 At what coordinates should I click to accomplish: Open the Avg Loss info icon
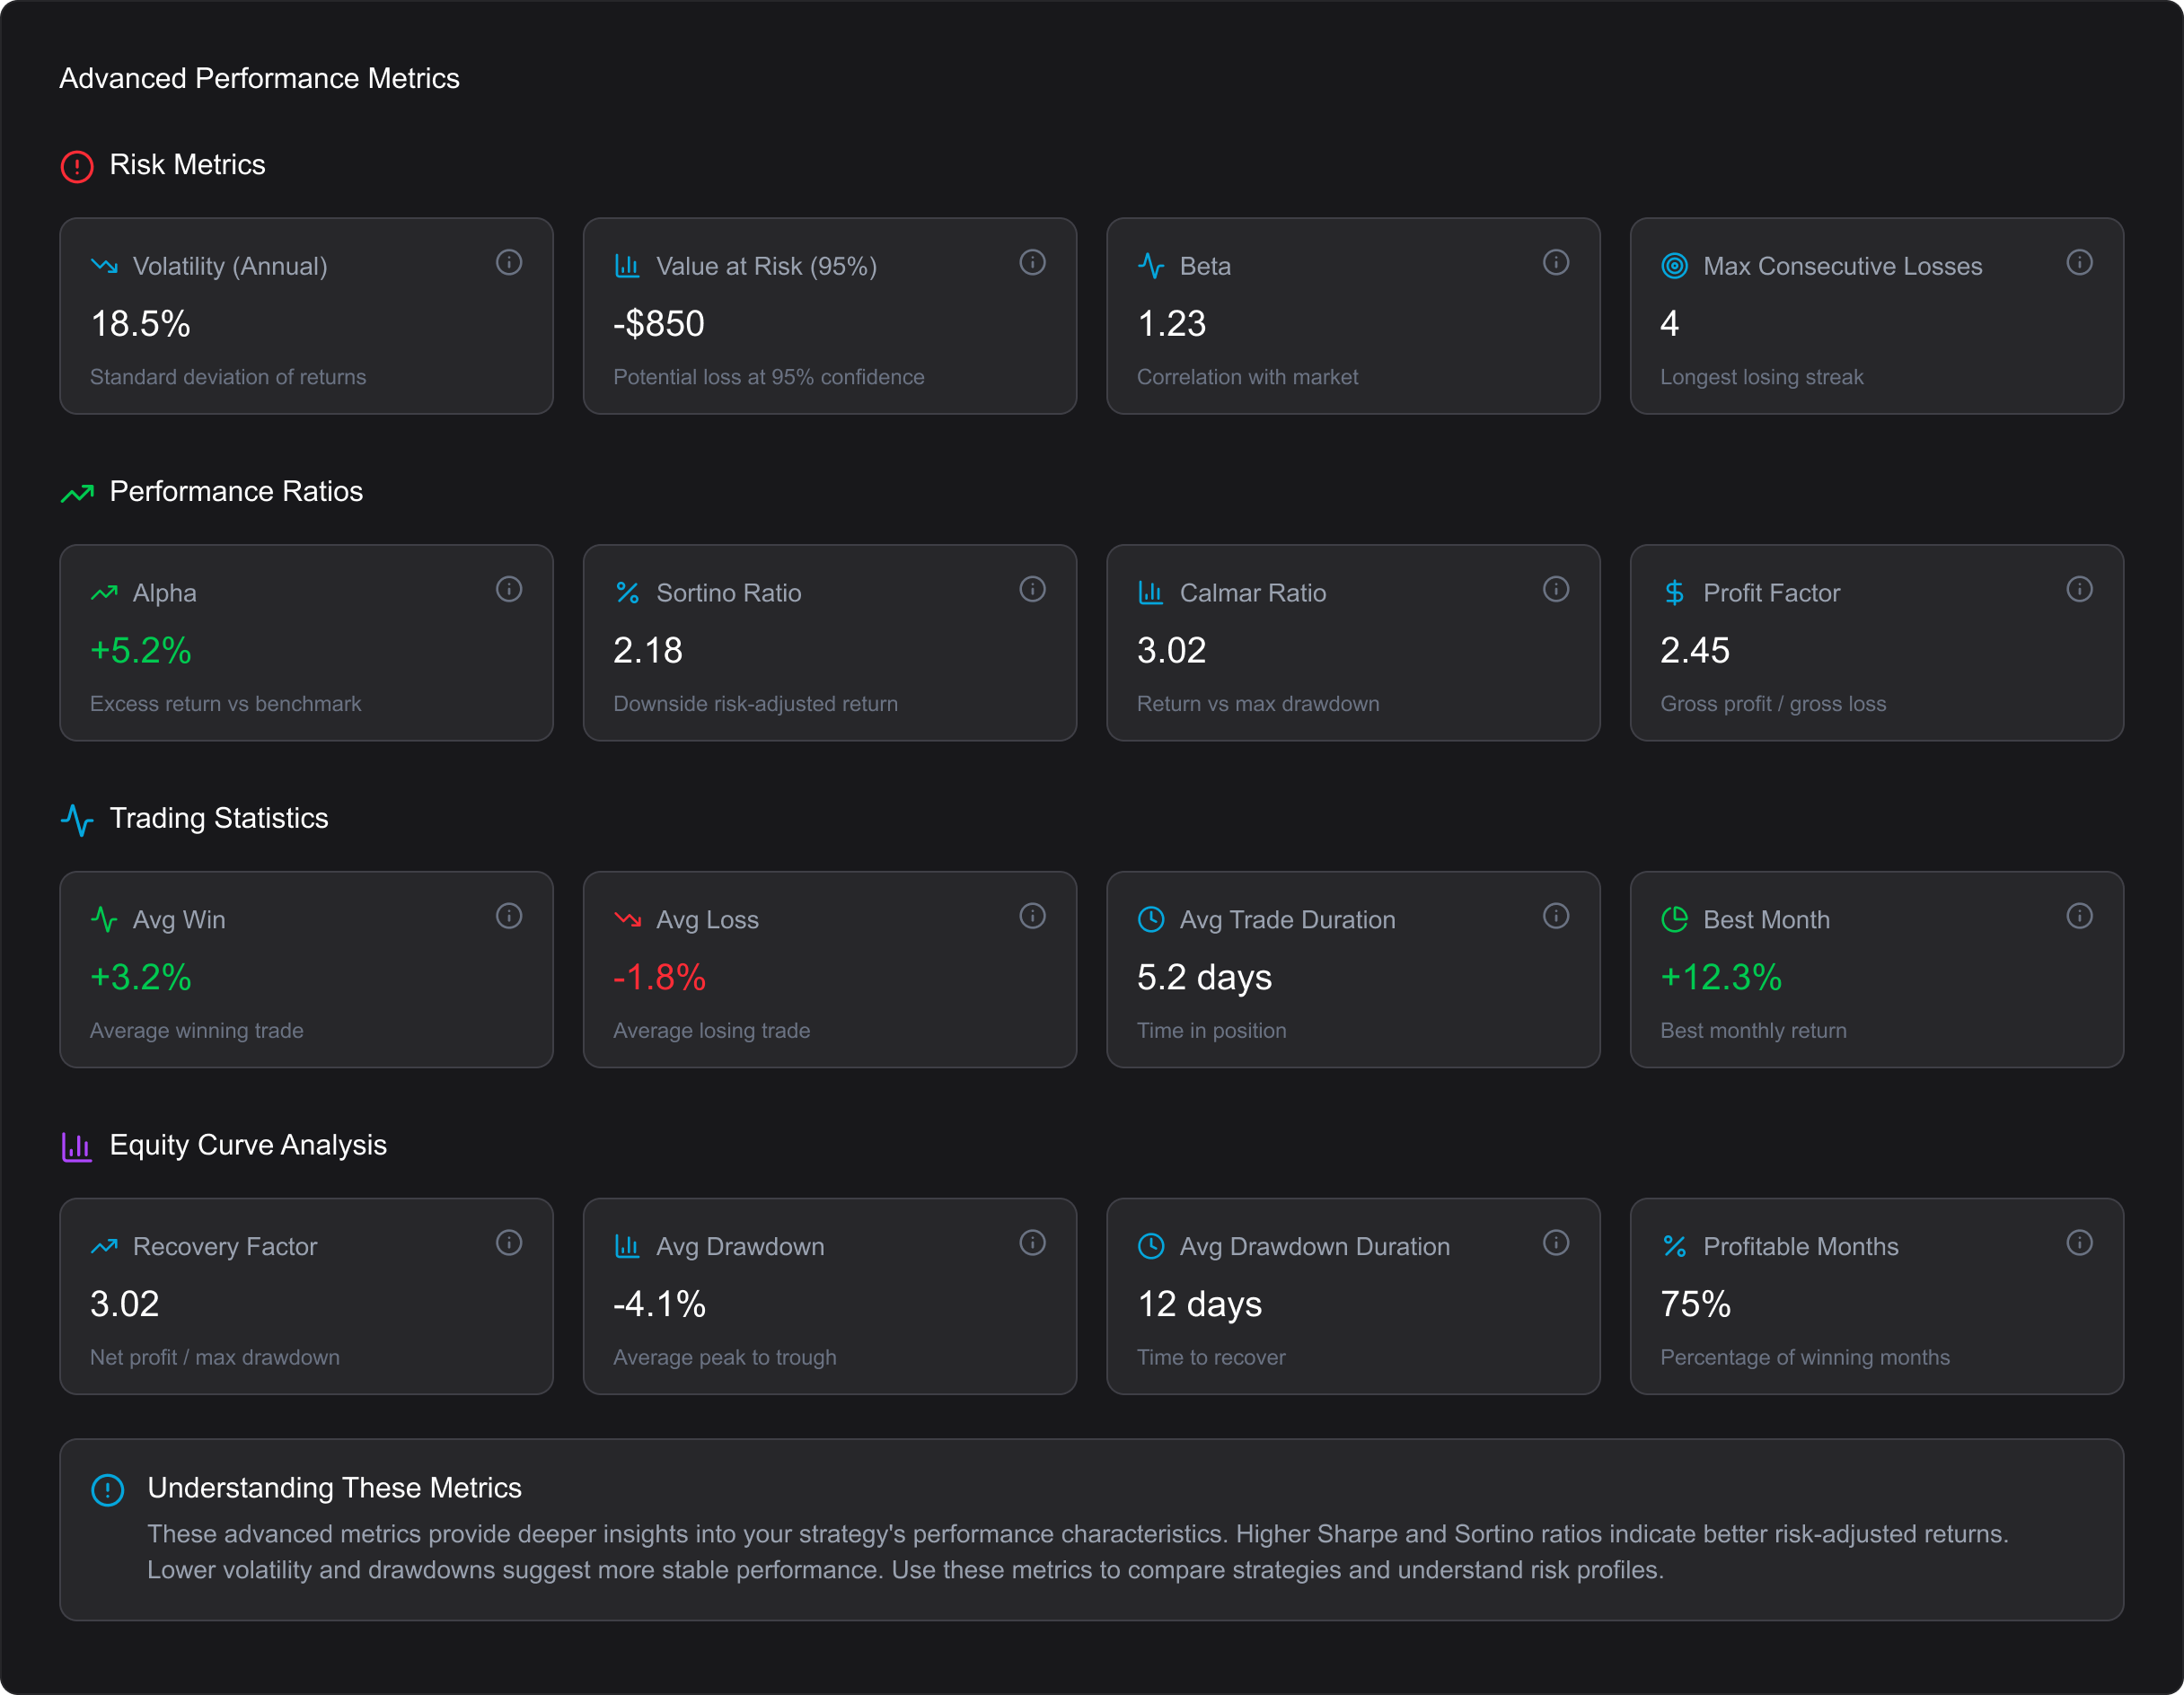(1032, 916)
